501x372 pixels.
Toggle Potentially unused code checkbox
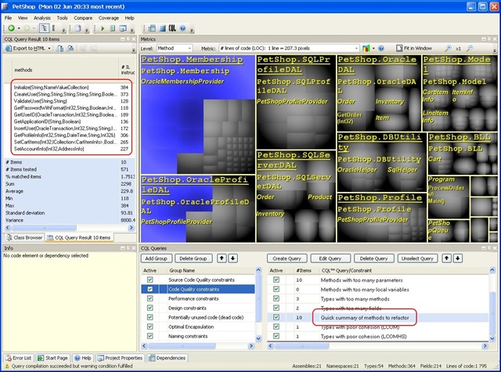(x=150, y=317)
